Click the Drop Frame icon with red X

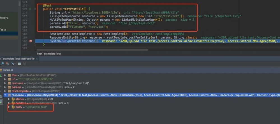click(x=8, y=64)
